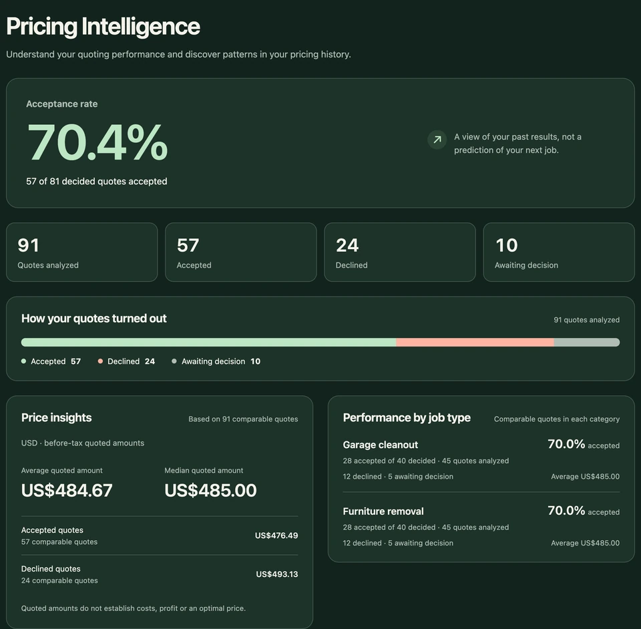Click 'USD · before-tax quoted amounts' text
The image size is (641, 629).
(83, 443)
